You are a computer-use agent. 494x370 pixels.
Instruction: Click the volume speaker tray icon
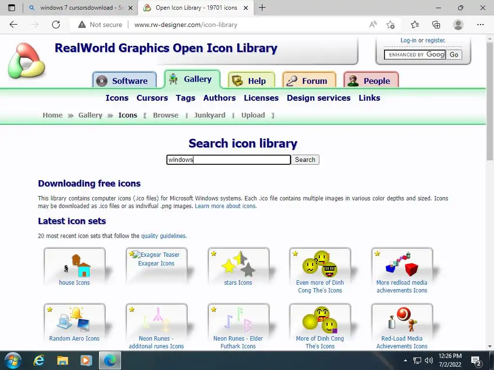428,360
